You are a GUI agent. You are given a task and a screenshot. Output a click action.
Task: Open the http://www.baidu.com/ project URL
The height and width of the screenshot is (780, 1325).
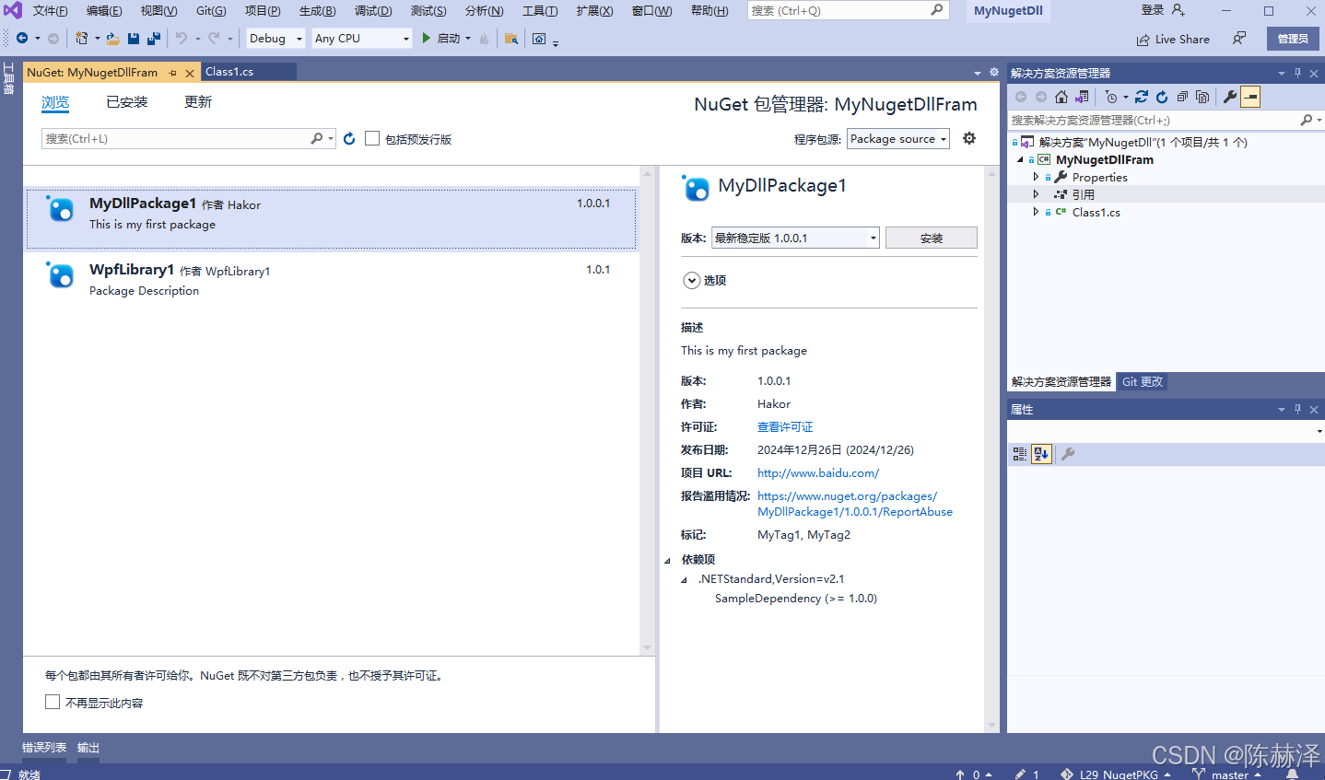pyautogui.click(x=818, y=473)
